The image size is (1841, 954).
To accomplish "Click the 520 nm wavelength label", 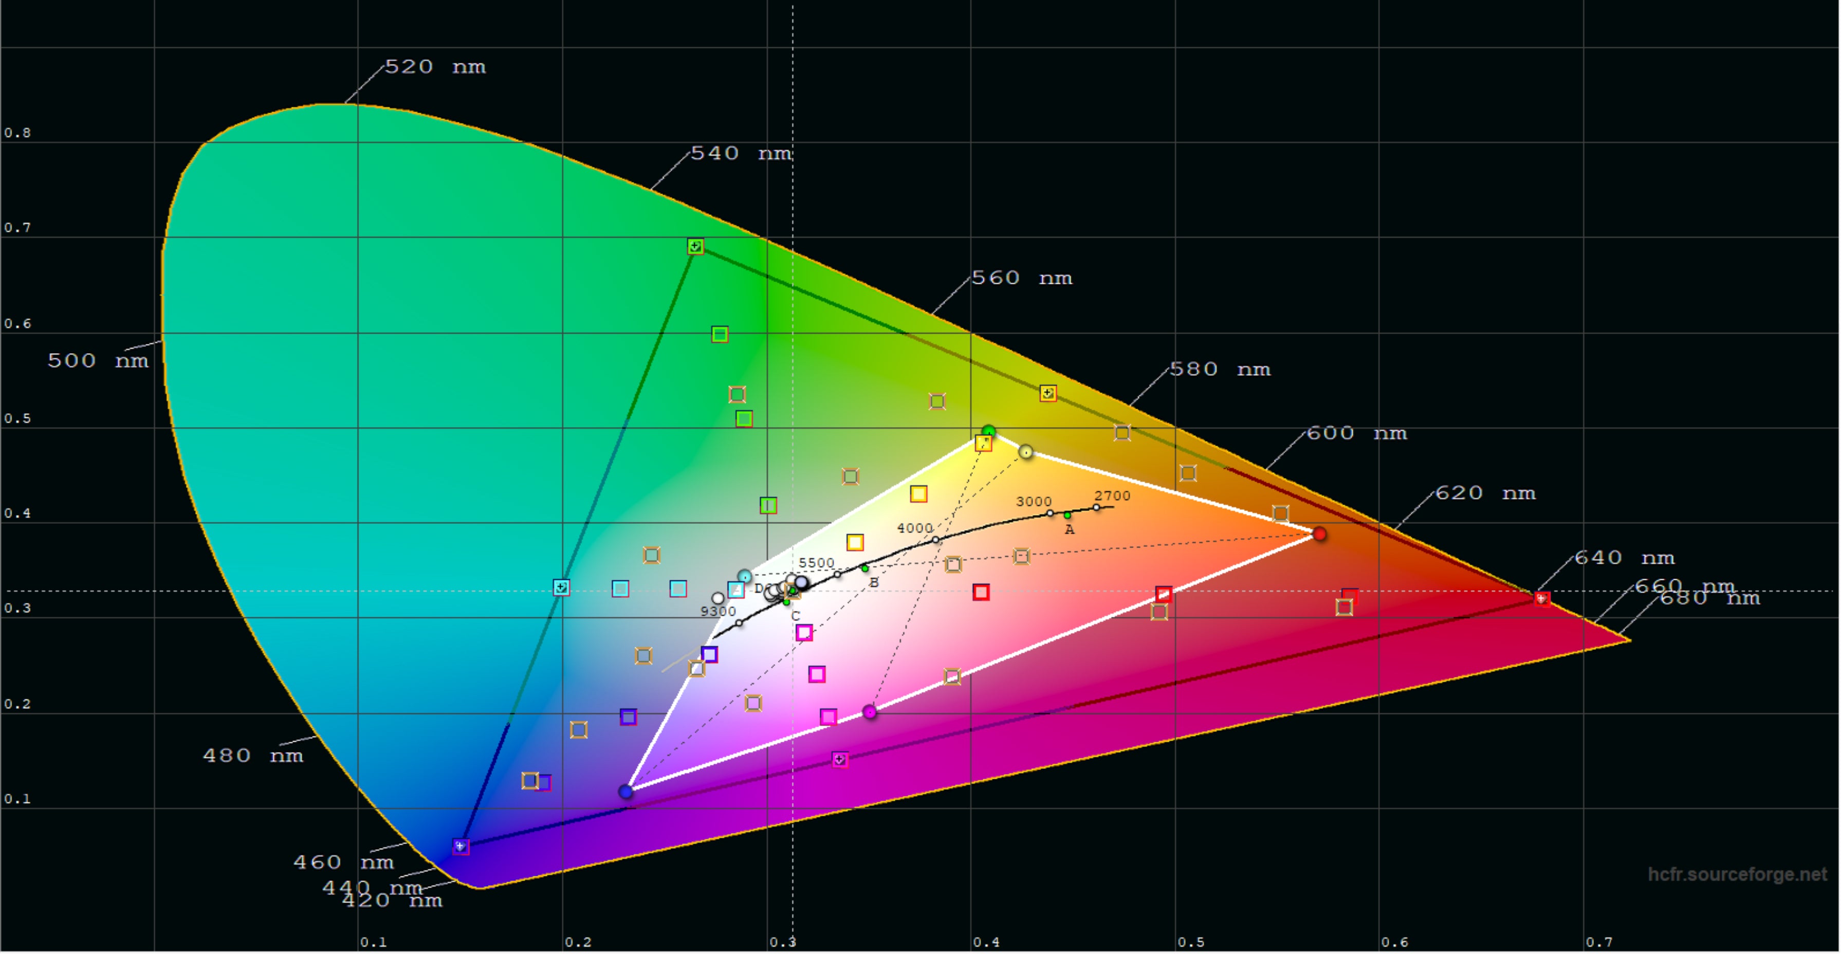I will (x=434, y=67).
